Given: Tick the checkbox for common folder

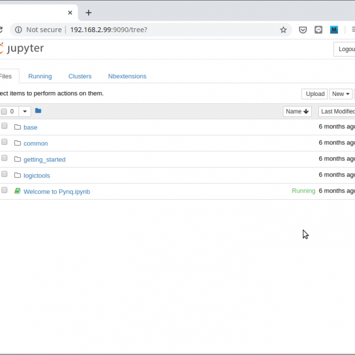Looking at the screenshot, I should click(x=4, y=143).
